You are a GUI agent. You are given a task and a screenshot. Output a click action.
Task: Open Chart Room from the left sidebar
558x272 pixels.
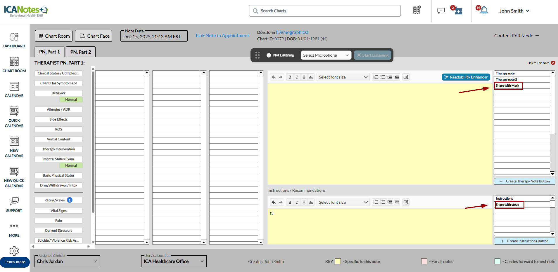pyautogui.click(x=14, y=65)
